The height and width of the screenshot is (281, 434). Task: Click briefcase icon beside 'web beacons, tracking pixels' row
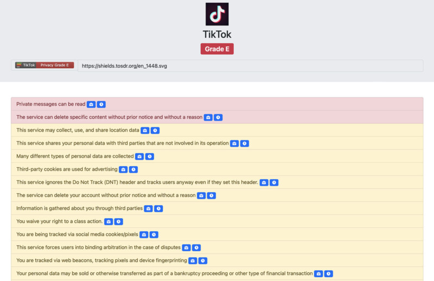[x=193, y=260]
